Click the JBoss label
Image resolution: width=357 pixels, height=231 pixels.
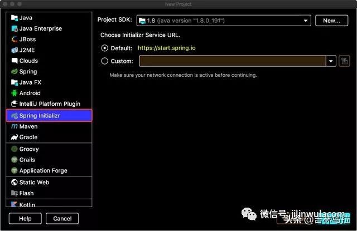click(x=27, y=39)
